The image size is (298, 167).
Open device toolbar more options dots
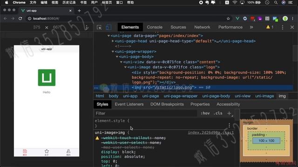tap(87, 27)
